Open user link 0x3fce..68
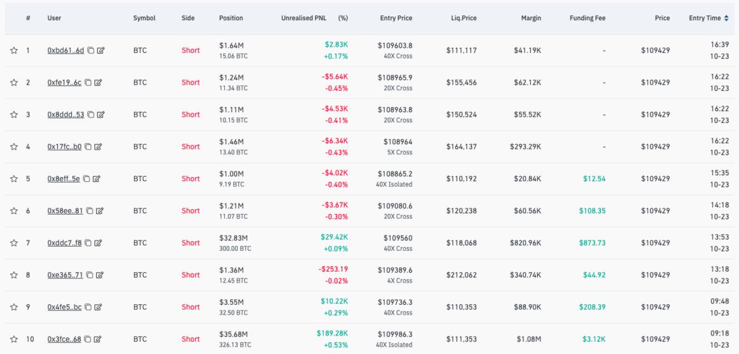This screenshot has width=739, height=354. pos(65,339)
